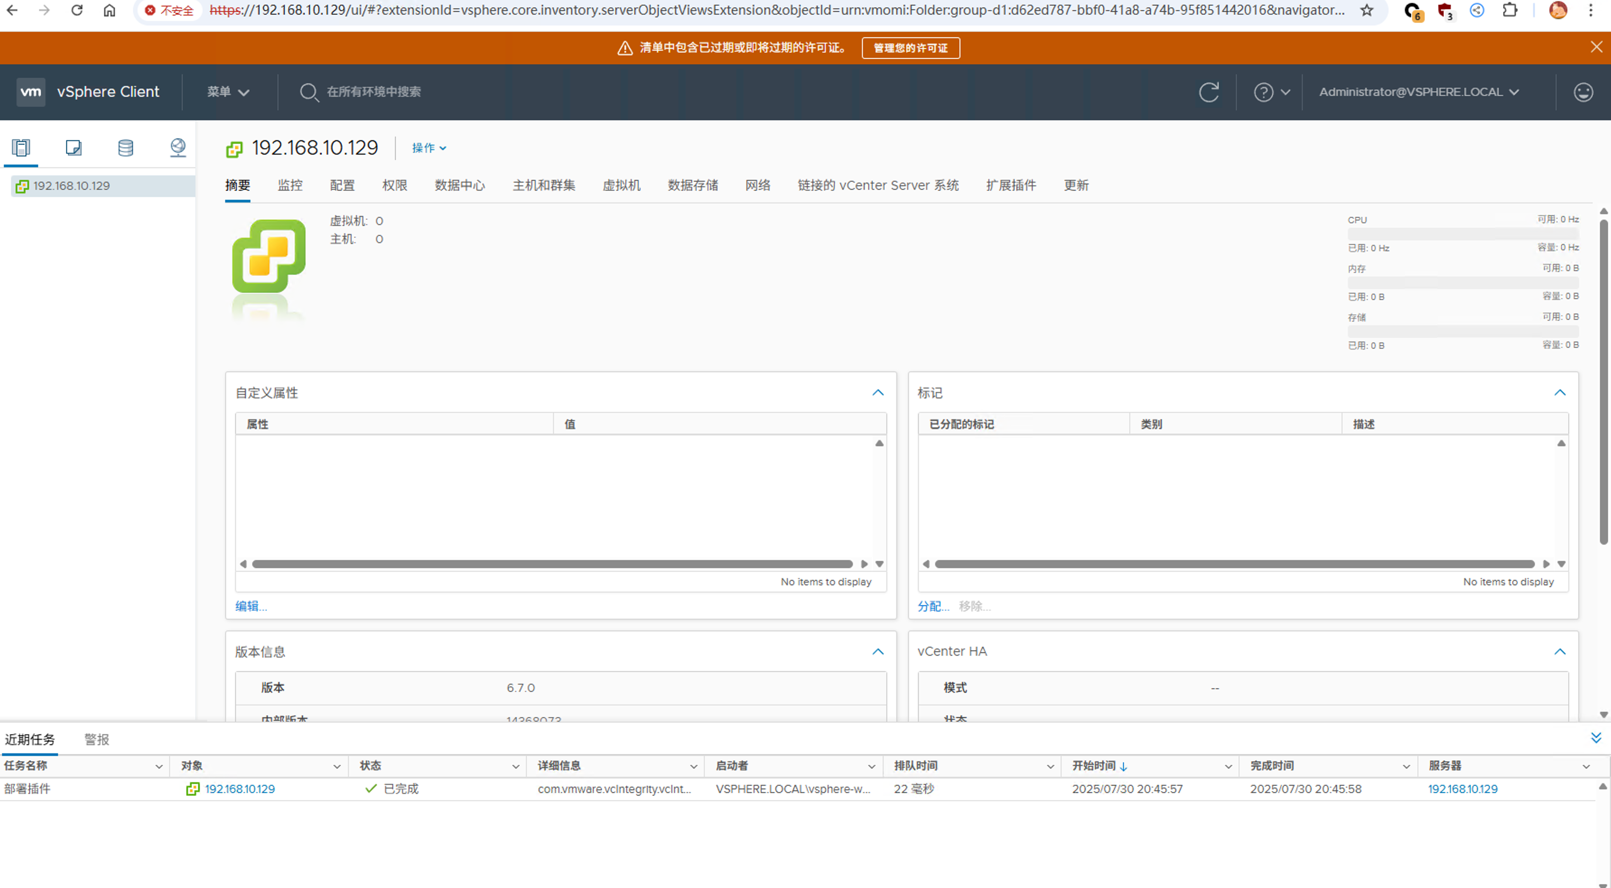Image resolution: width=1611 pixels, height=888 pixels.
Task: Open the 菜单 dropdown
Action: pyautogui.click(x=228, y=92)
